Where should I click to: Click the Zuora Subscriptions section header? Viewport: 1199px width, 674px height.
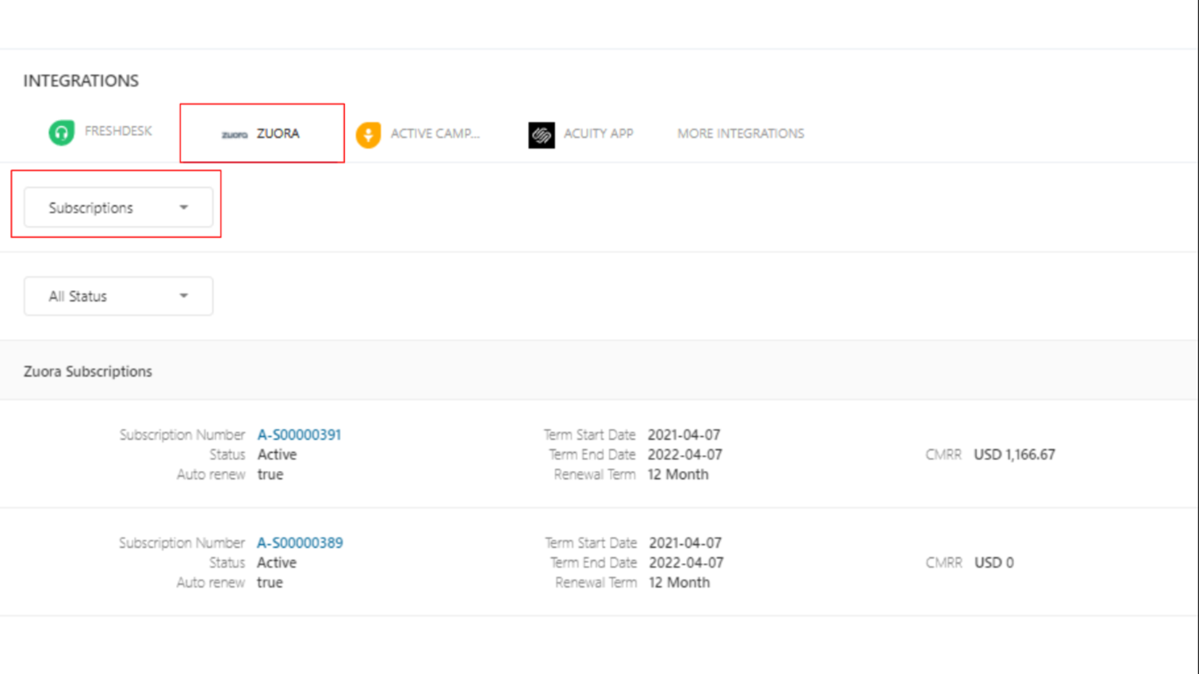point(88,371)
